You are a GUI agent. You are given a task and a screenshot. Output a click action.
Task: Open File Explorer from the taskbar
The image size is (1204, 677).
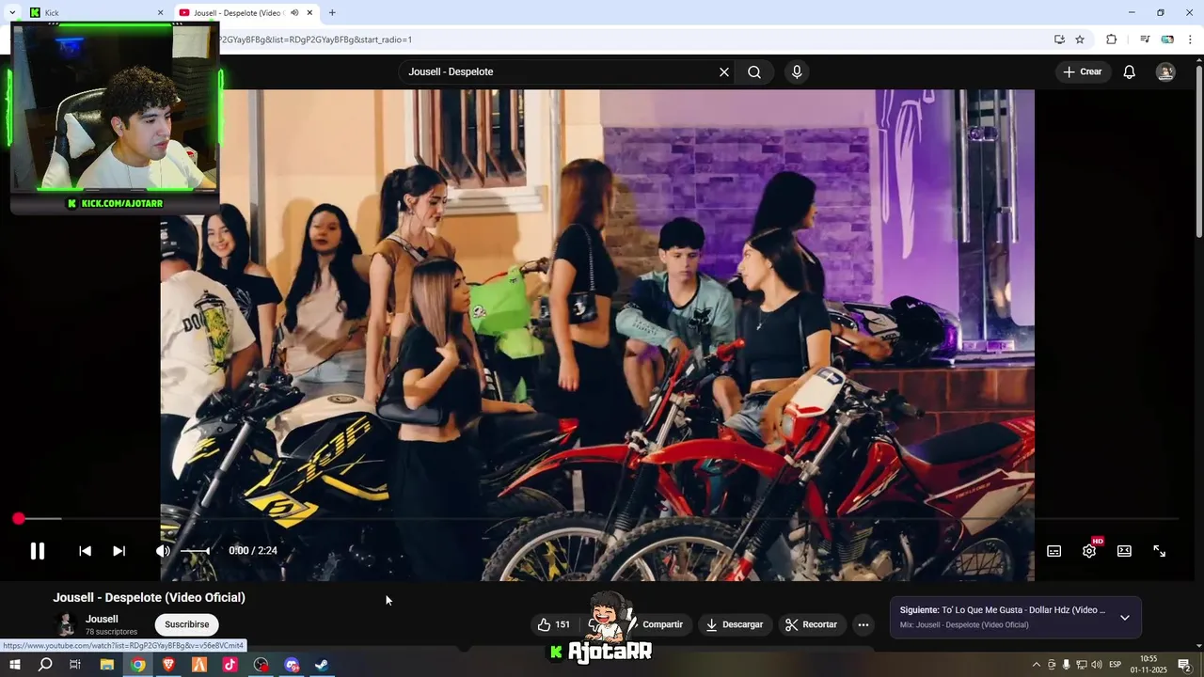coord(106,665)
